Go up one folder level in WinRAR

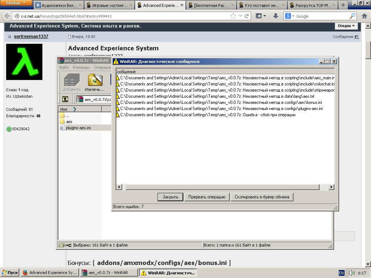click(65, 99)
